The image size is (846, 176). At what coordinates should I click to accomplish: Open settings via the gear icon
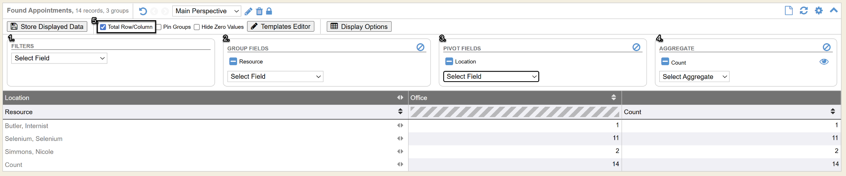pos(819,11)
